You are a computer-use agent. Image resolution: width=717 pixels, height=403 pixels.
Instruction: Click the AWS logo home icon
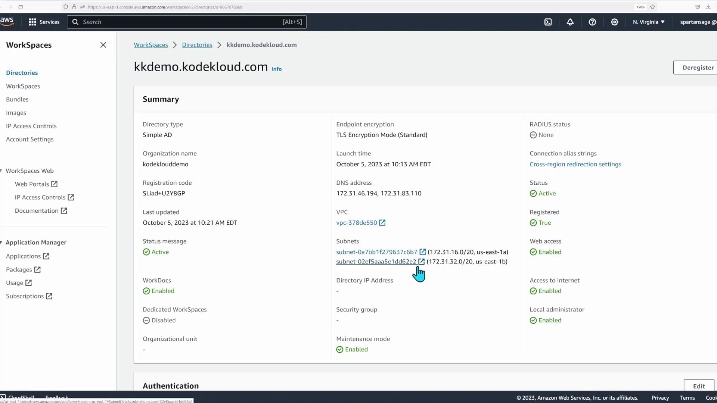(7, 22)
